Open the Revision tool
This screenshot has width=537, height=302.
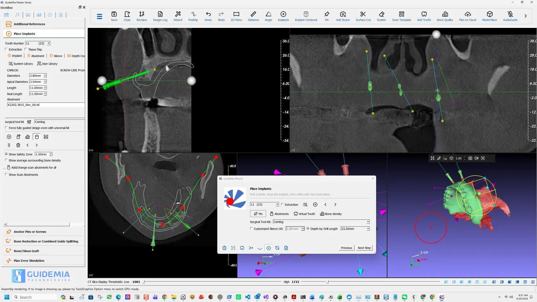(x=142, y=16)
